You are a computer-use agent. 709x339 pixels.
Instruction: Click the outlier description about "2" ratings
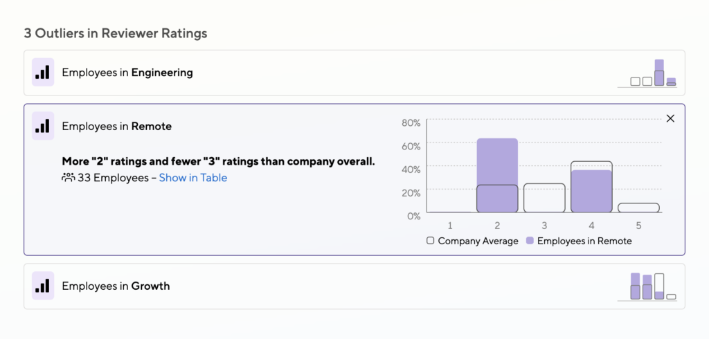coord(218,161)
